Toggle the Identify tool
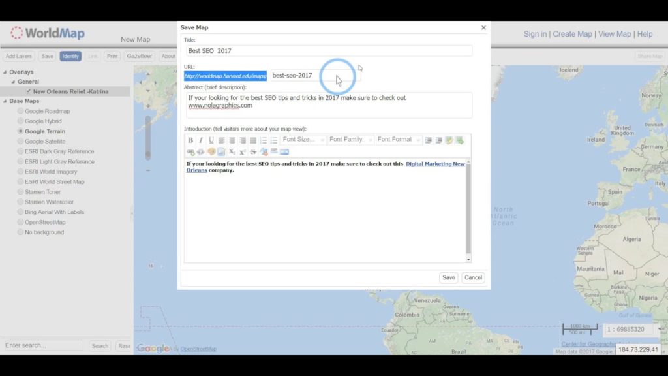This screenshot has width=668, height=376. [x=70, y=56]
